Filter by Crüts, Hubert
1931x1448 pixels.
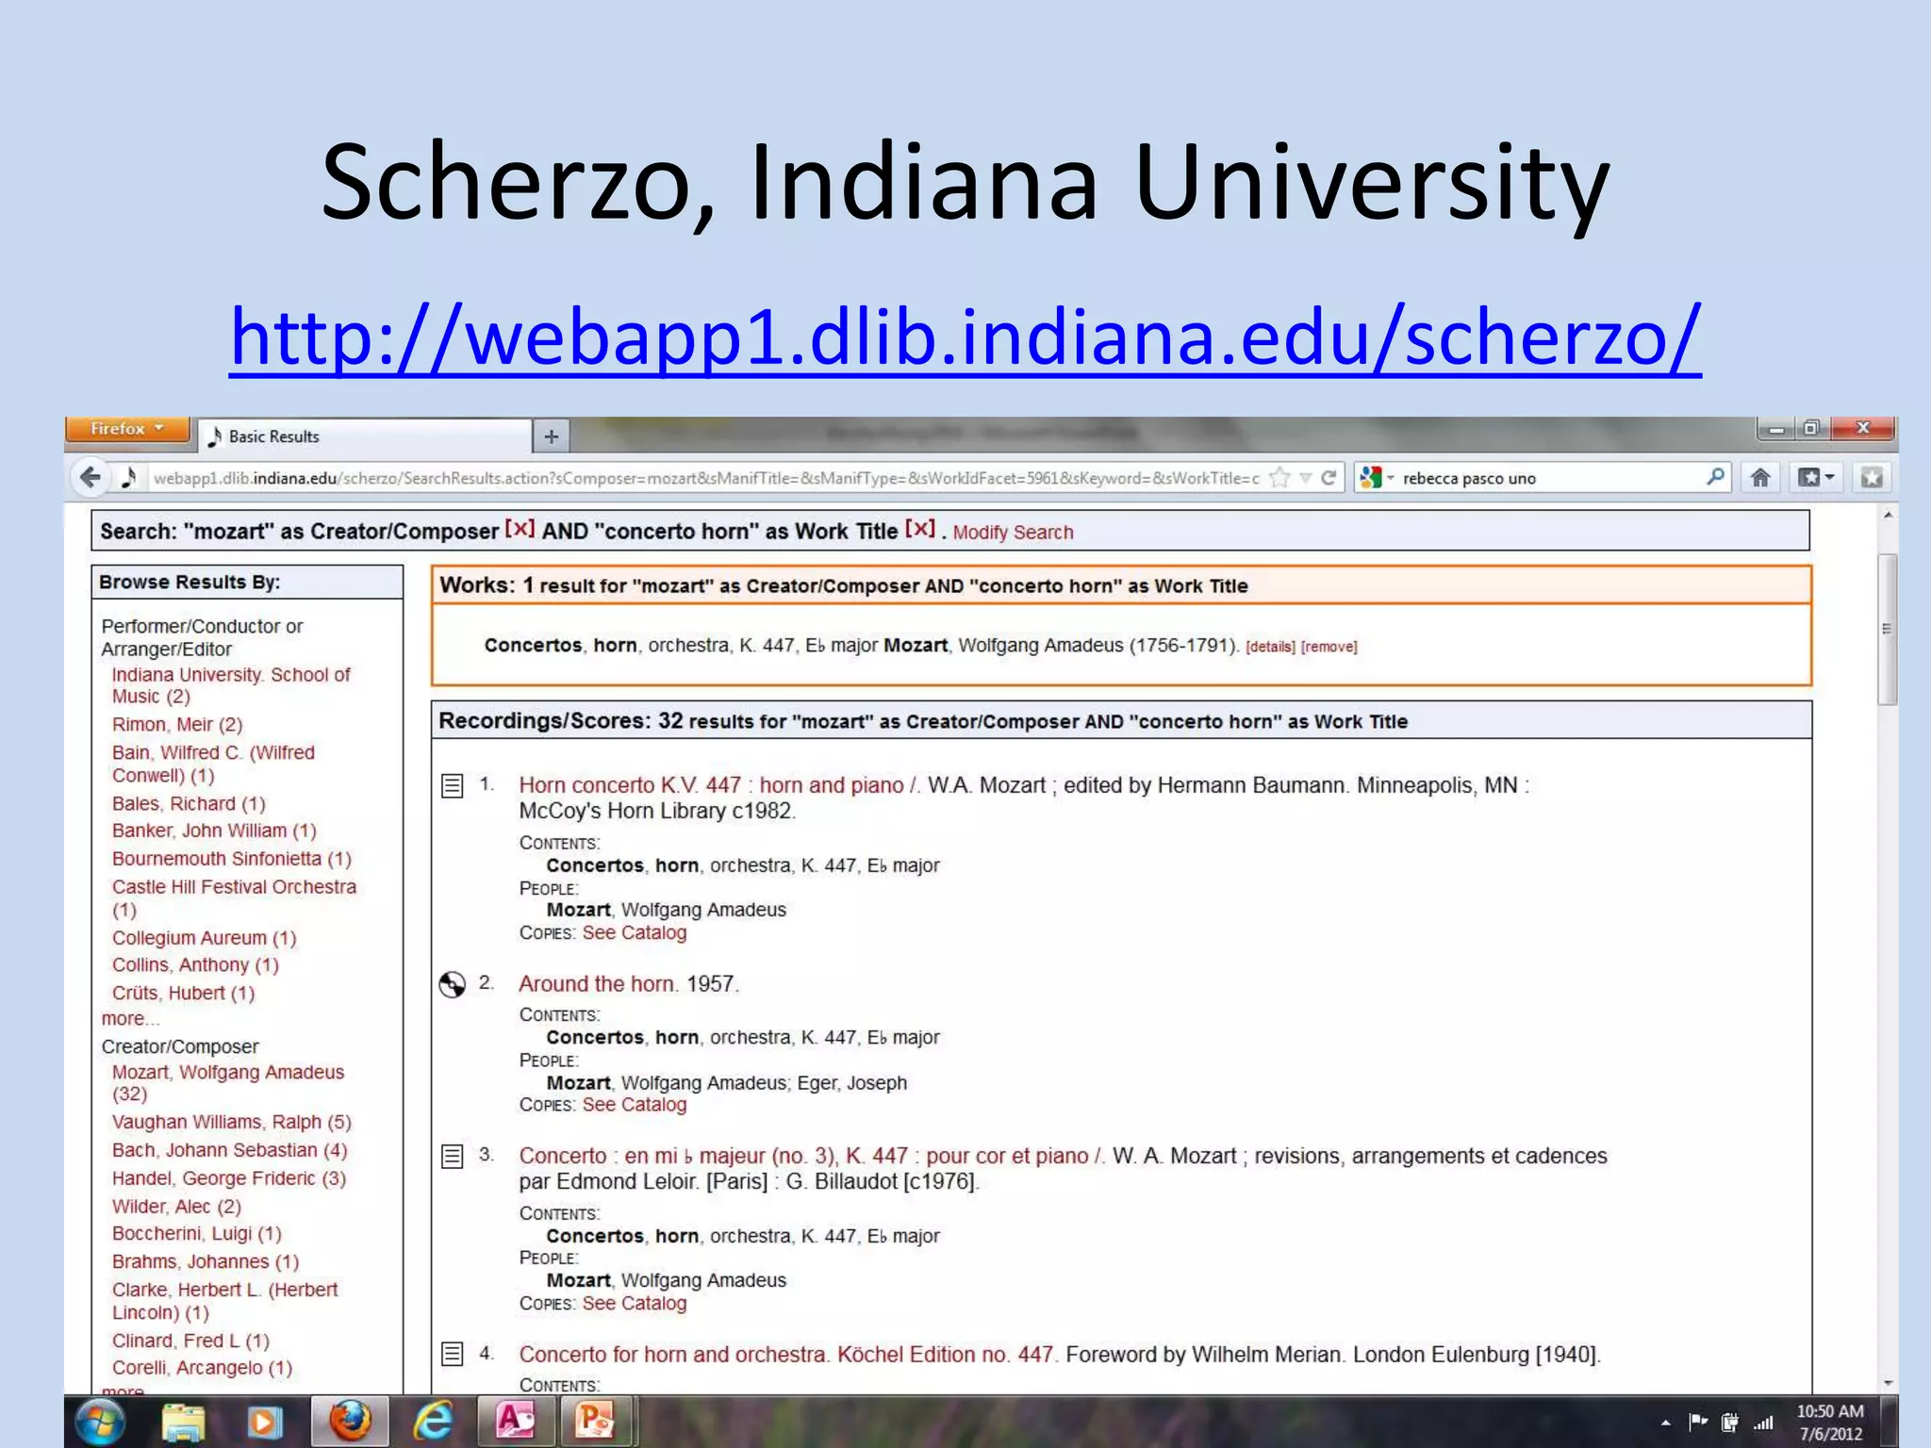184,993
